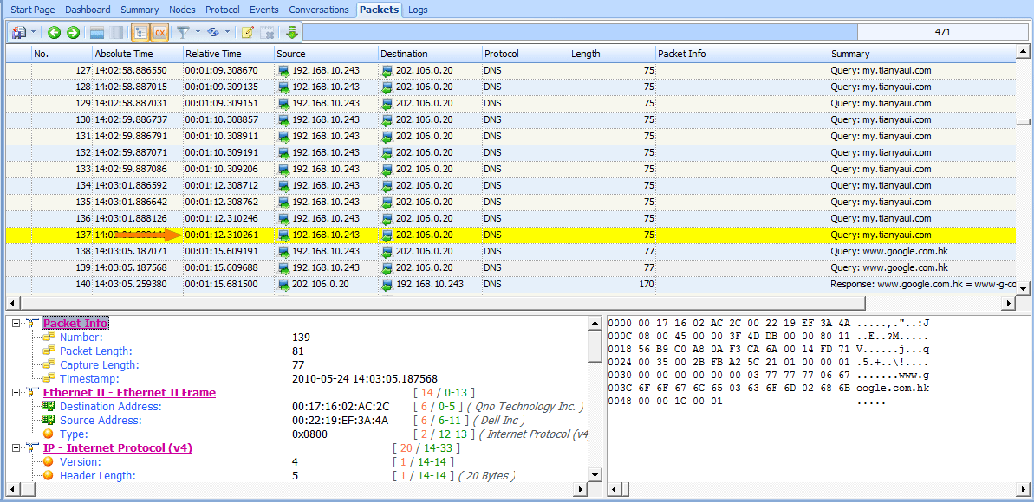Sort by Destination column header

coord(430,54)
